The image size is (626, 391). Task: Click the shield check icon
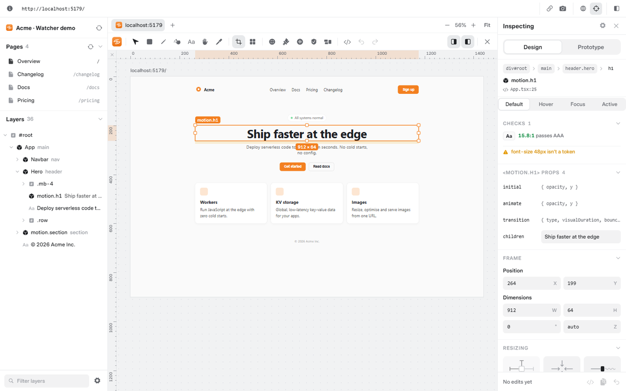click(x=314, y=42)
